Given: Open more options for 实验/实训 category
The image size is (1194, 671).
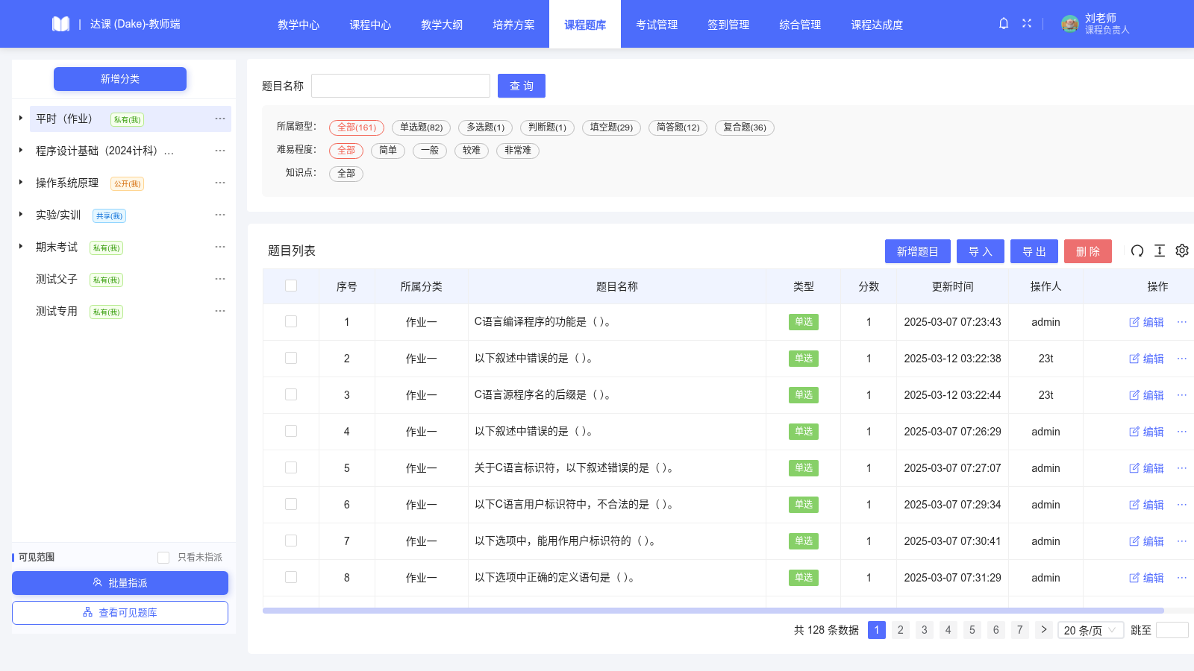Looking at the screenshot, I should tap(220, 215).
